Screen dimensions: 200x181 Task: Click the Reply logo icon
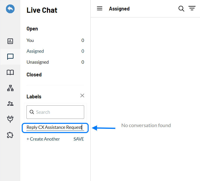click(10, 9)
